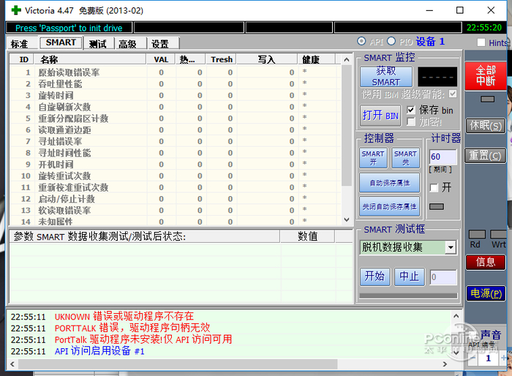Click the 重置(C) button
Image resolution: width=512 pixels, height=376 pixels.
(x=485, y=156)
